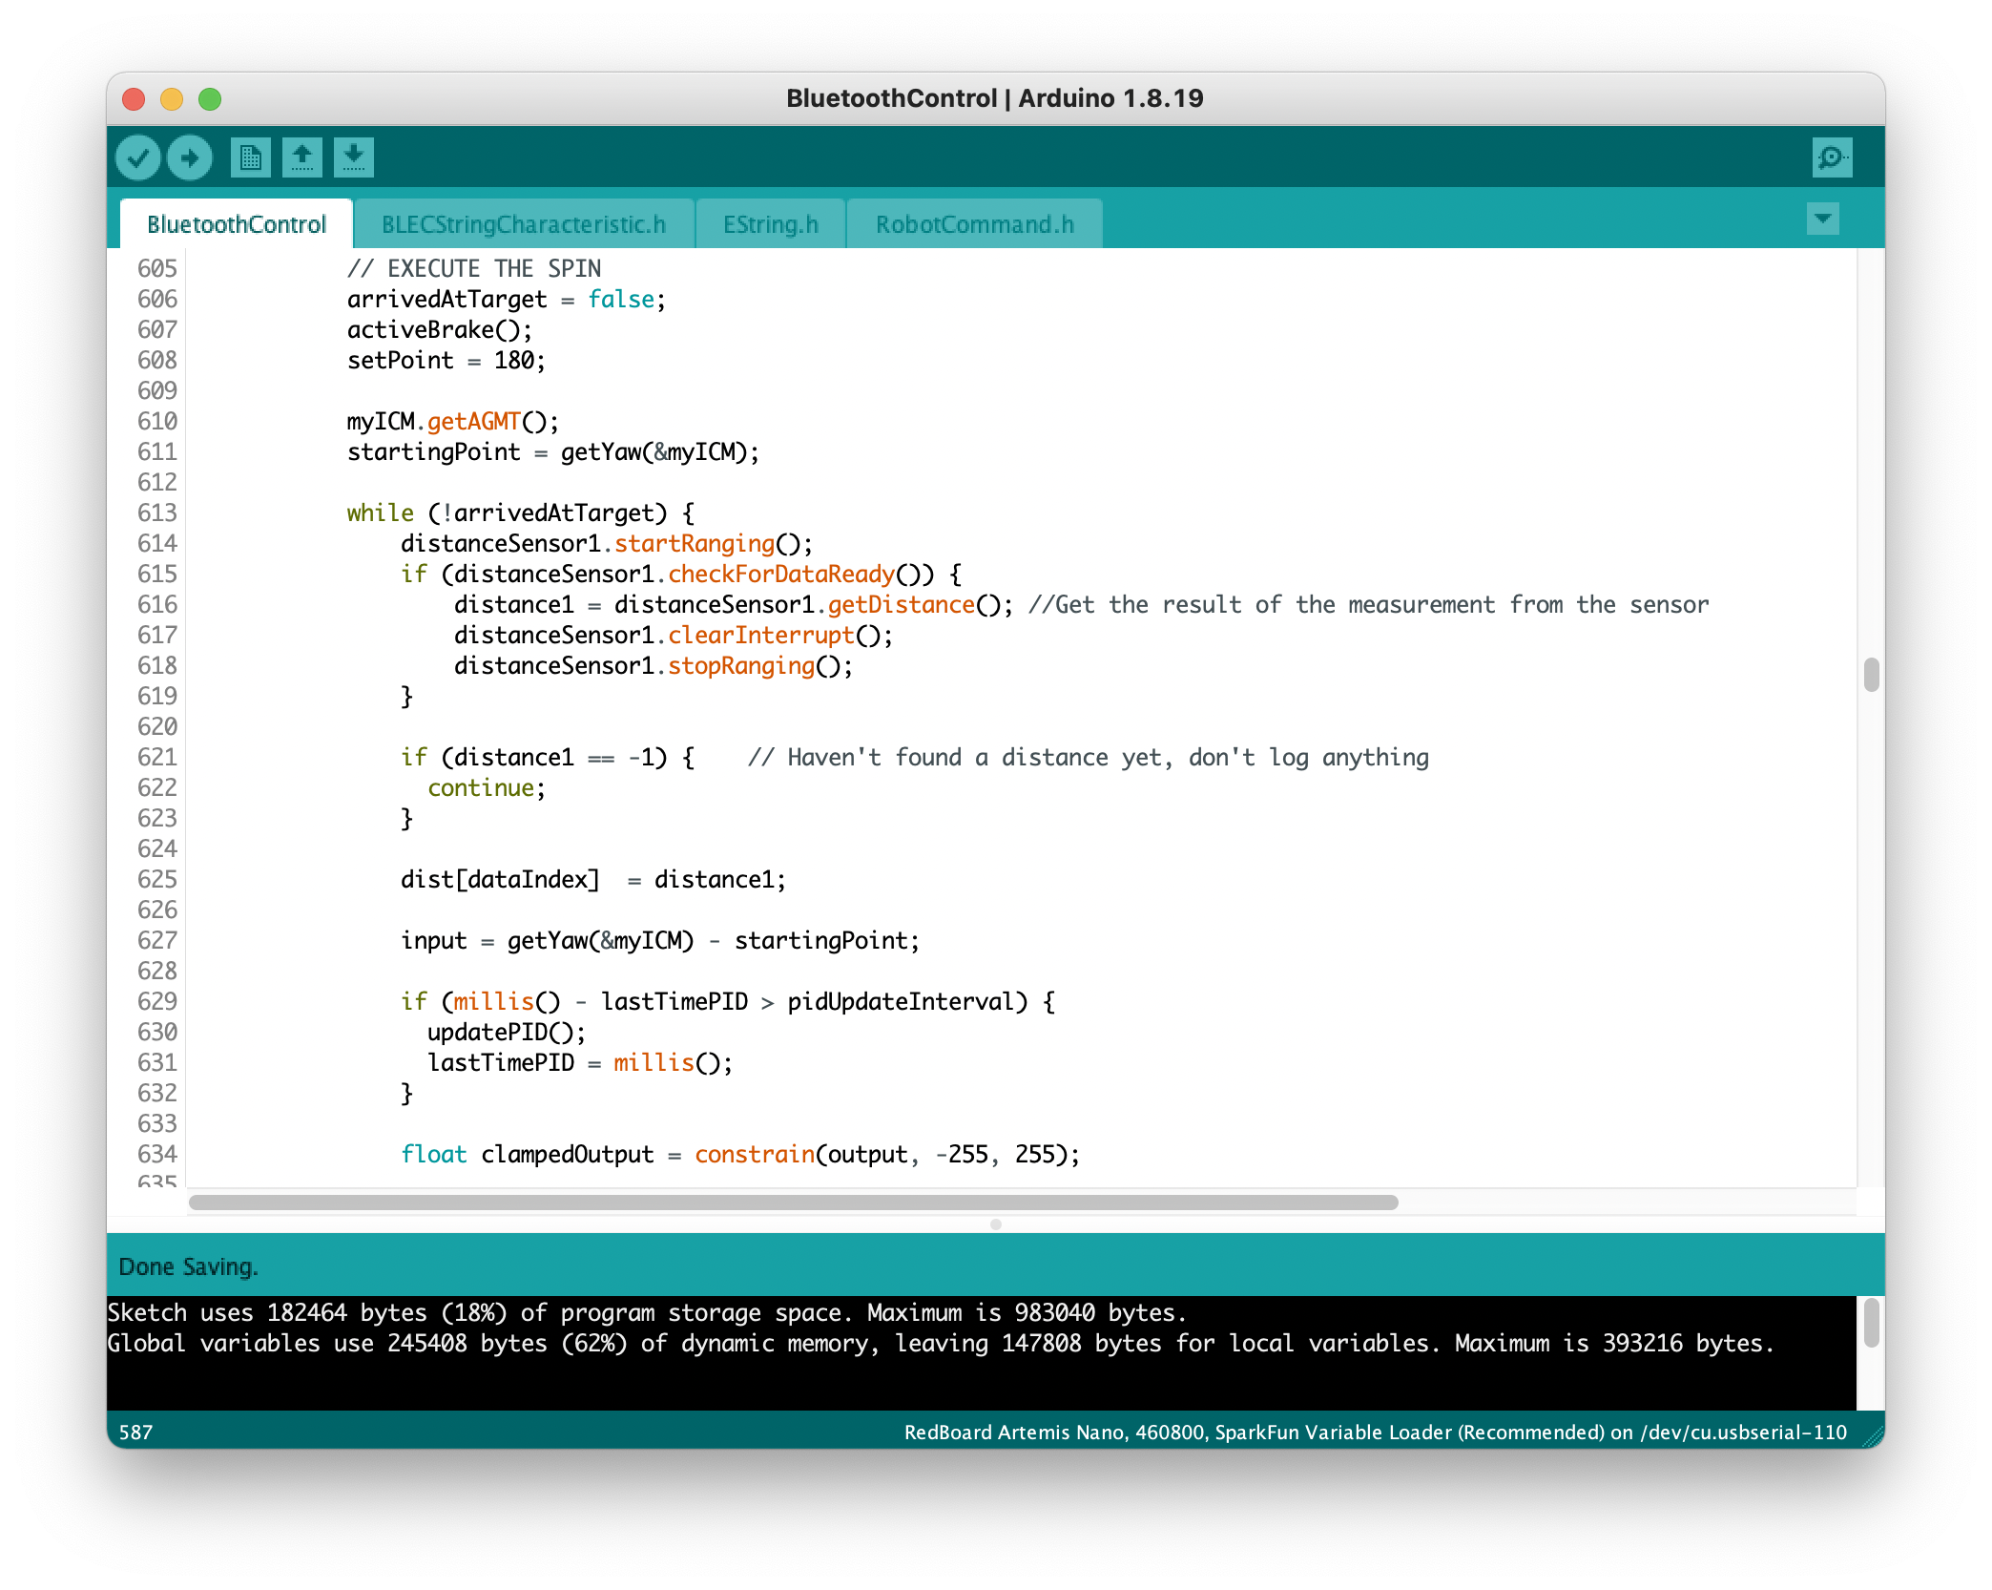Open the RobotCommand.h tab
This screenshot has height=1590, width=1992.
pyautogui.click(x=974, y=224)
